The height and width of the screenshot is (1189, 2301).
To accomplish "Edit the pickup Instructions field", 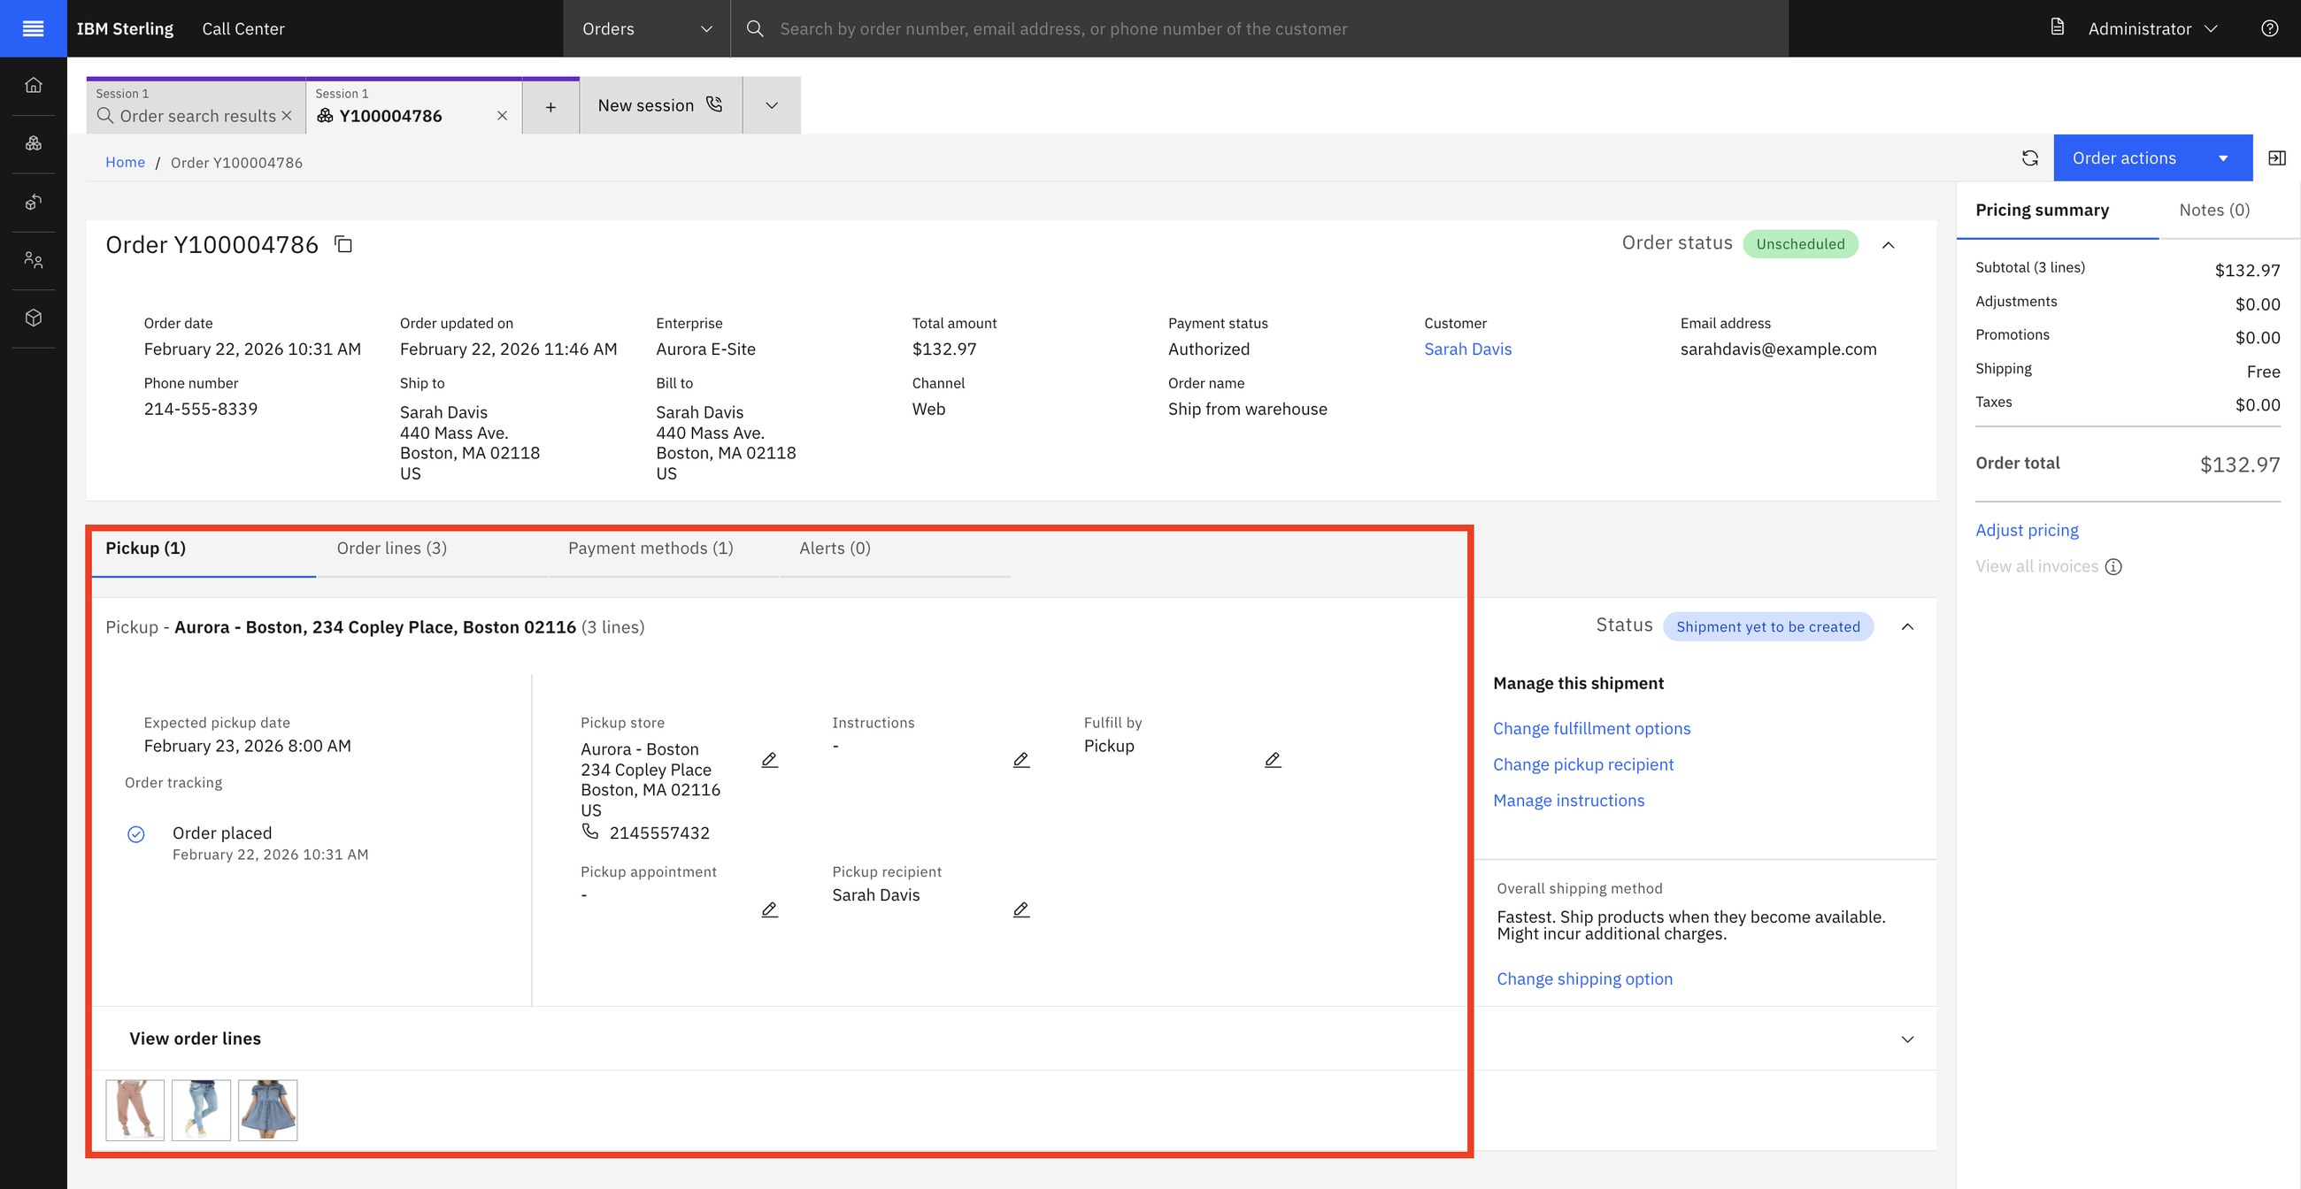I will coord(1021,760).
